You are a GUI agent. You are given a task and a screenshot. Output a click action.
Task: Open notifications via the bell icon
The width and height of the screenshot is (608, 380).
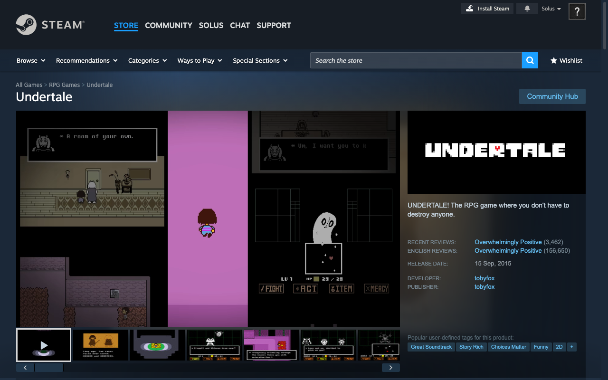(x=527, y=9)
